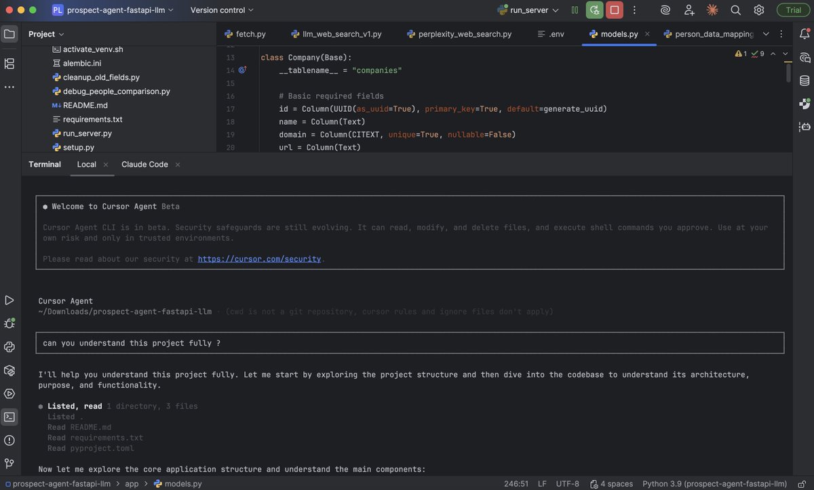Viewport: 814px width, 490px height.
Task: Open the Structure tool window icon
Action: coord(9,64)
